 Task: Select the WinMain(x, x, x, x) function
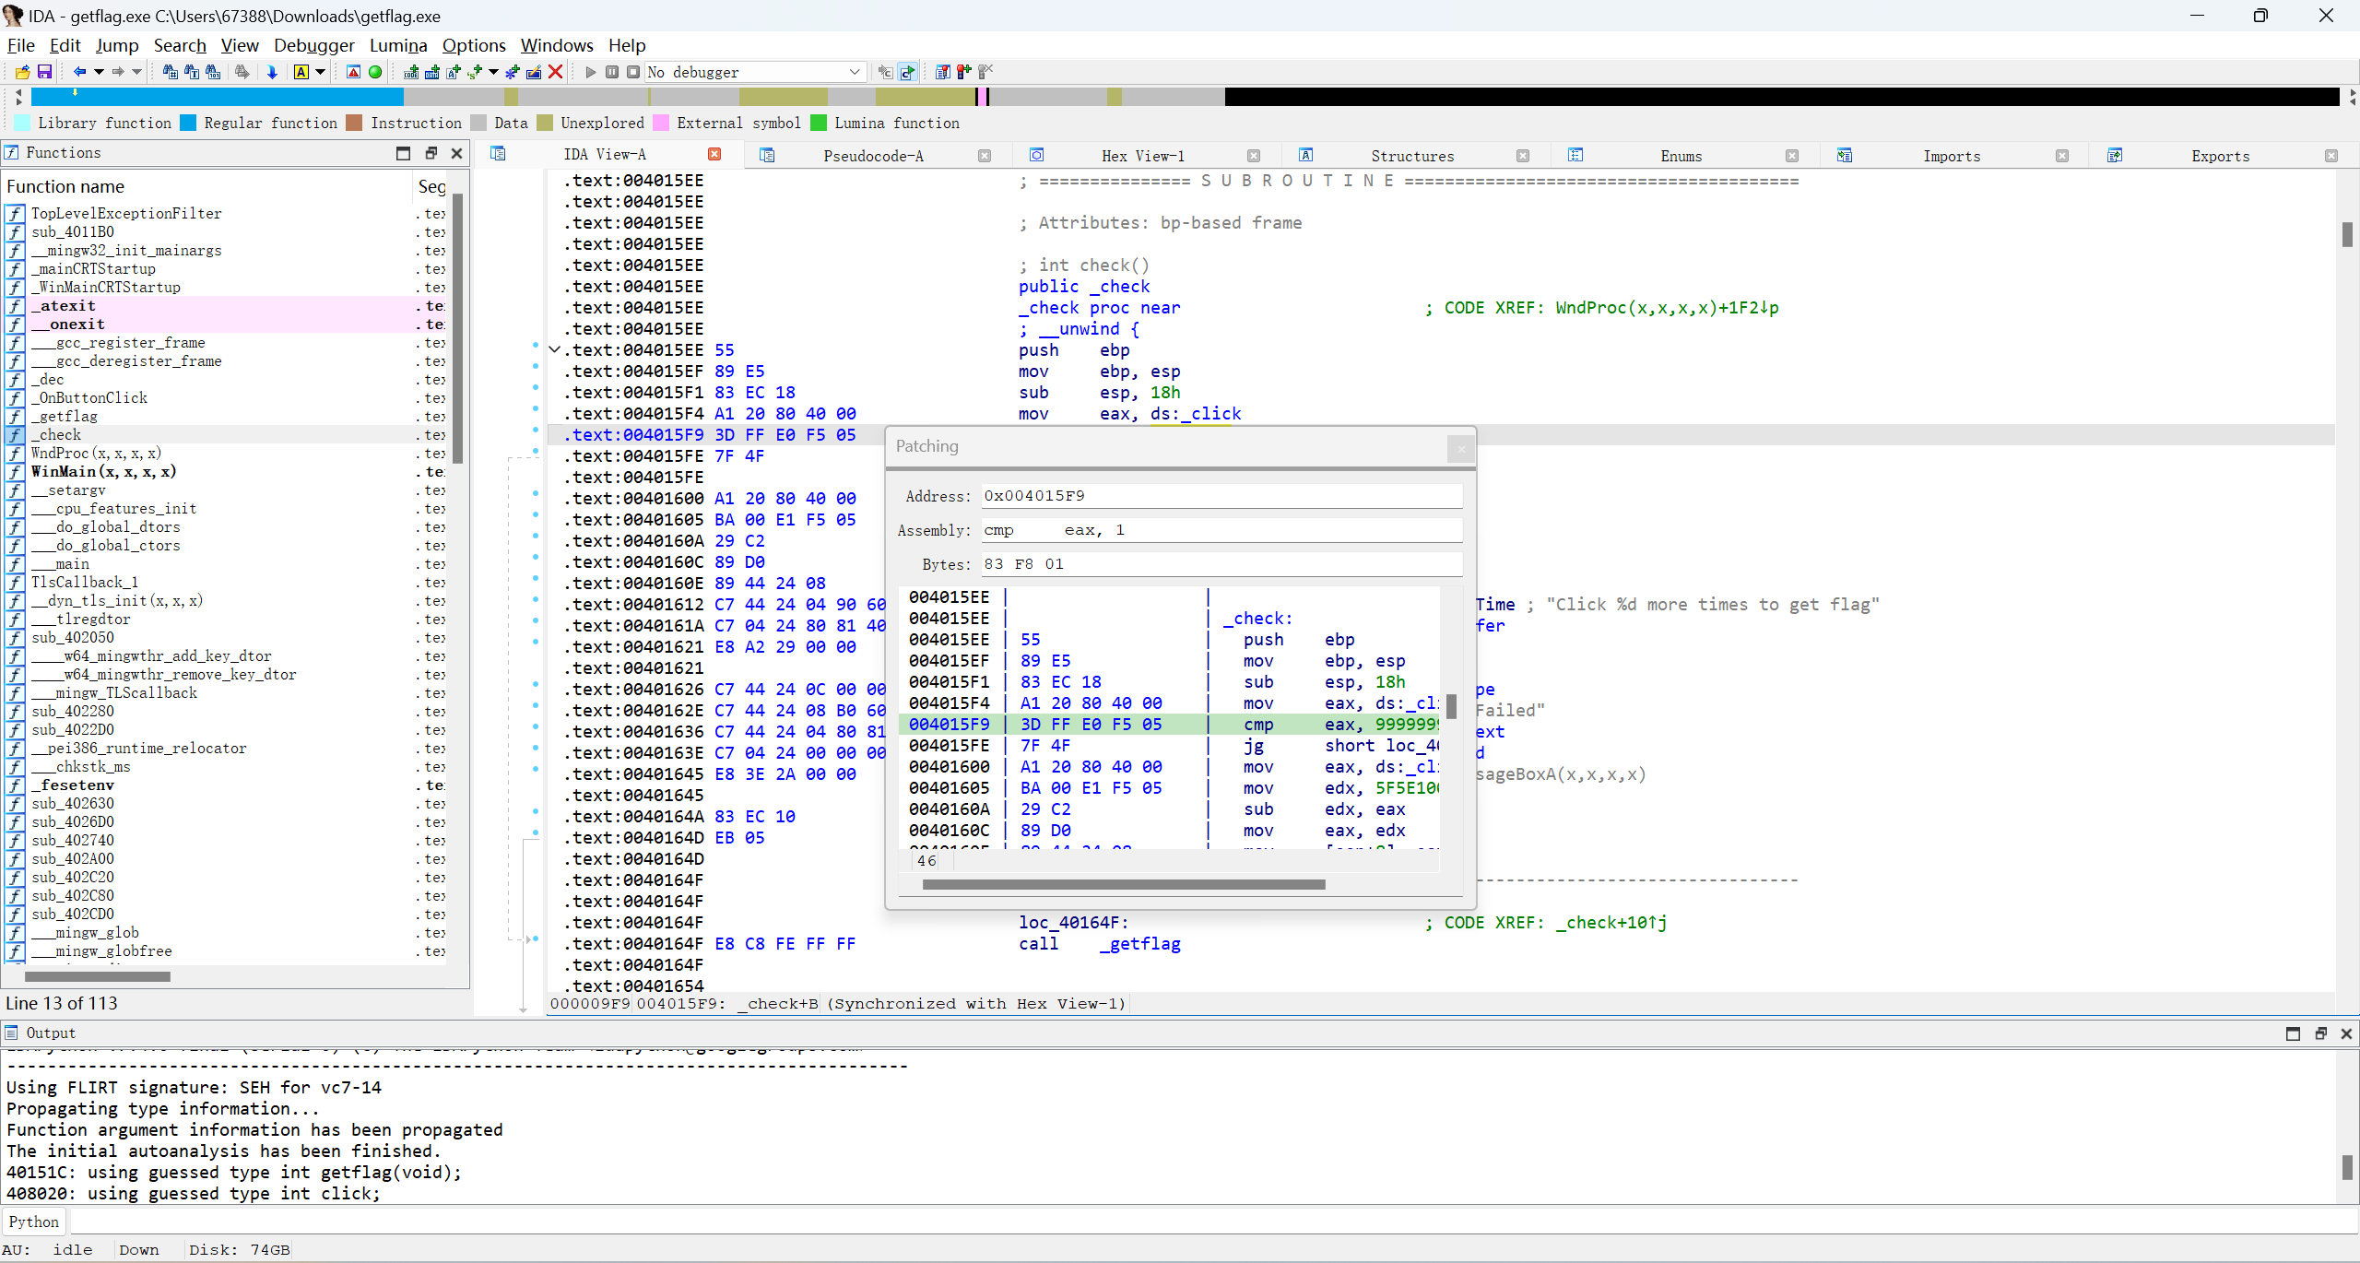[x=103, y=472]
